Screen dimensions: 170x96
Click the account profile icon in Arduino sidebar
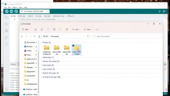tap(6, 89)
